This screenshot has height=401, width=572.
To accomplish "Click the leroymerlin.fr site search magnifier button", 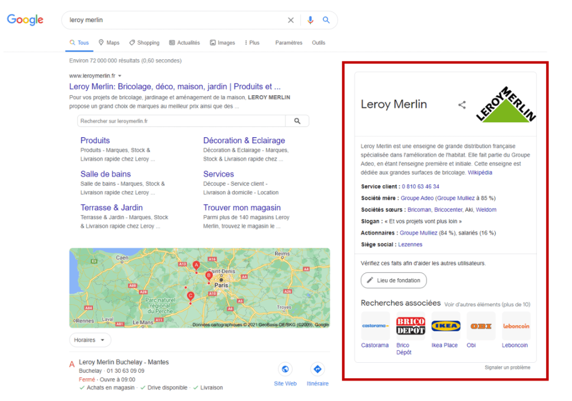I will click(x=297, y=121).
